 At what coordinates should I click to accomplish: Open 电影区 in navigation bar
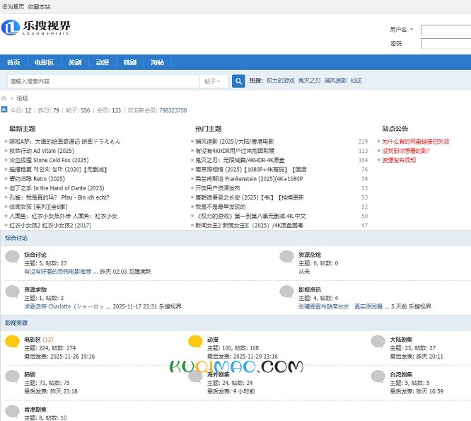tap(44, 62)
